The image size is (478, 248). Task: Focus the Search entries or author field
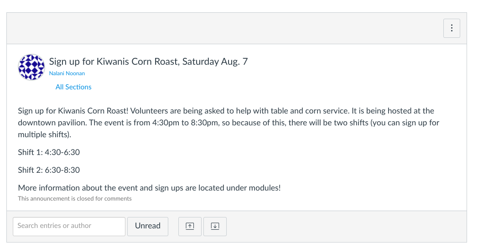coord(69,226)
